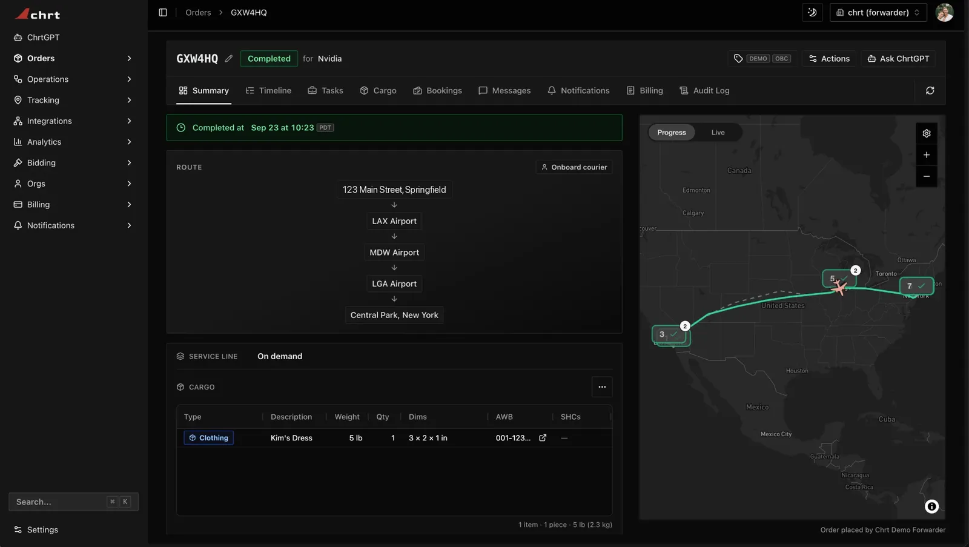Switch to the Bookings tab
The height and width of the screenshot is (547, 969).
[x=437, y=91]
